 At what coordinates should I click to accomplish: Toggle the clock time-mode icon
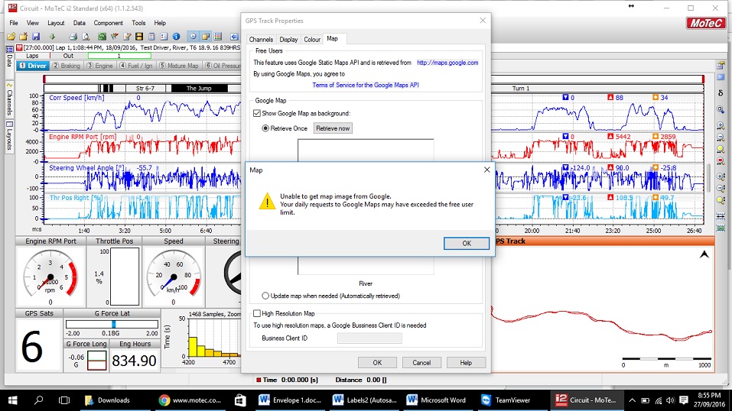(193, 37)
